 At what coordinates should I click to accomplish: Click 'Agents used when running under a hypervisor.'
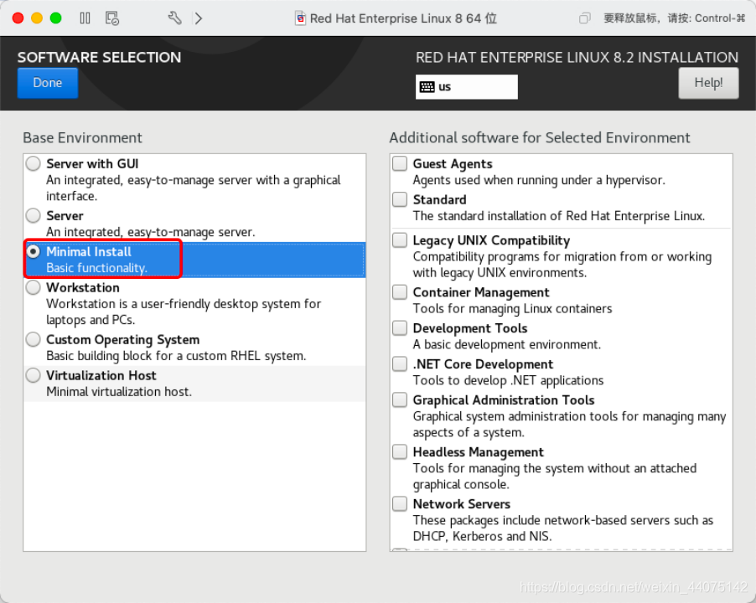pyautogui.click(x=539, y=180)
